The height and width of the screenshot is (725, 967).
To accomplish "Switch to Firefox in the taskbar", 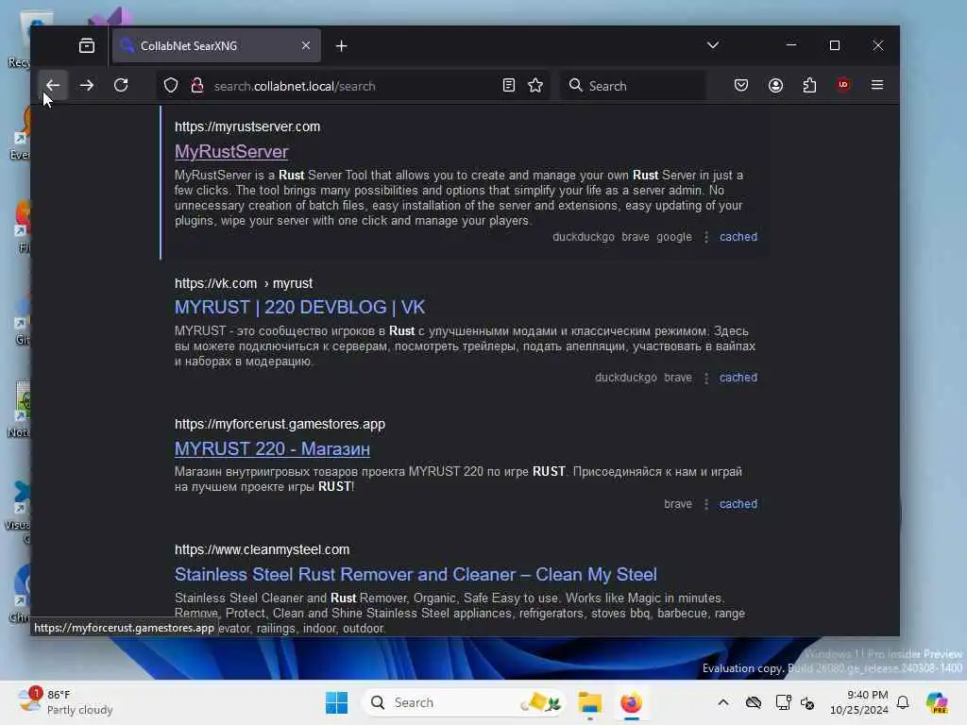I will (631, 702).
